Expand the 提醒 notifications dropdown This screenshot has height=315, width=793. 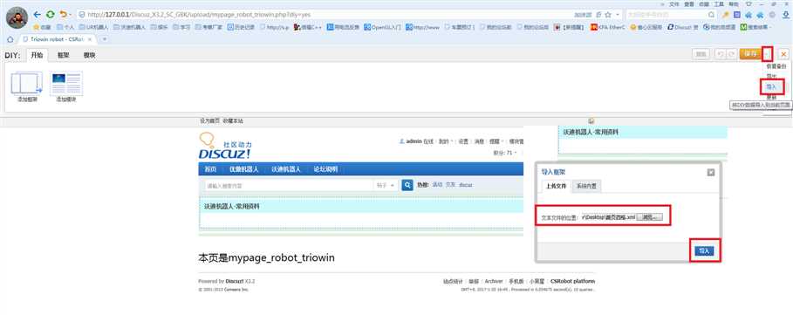coord(496,141)
